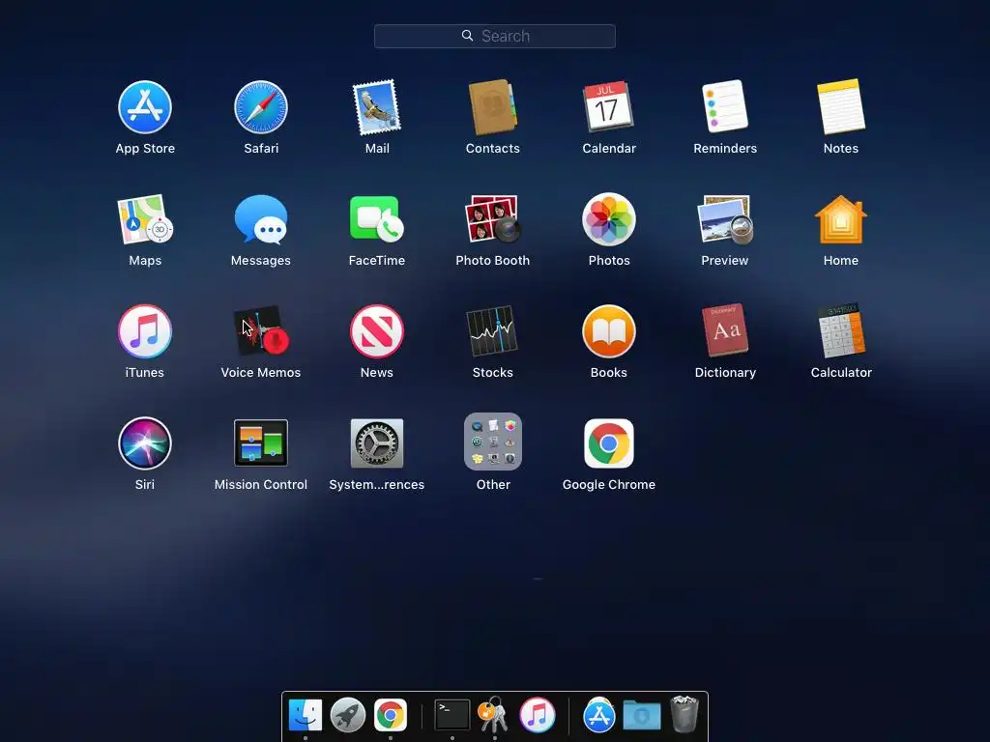
Task: Open App Store from the Dock
Action: point(598,715)
